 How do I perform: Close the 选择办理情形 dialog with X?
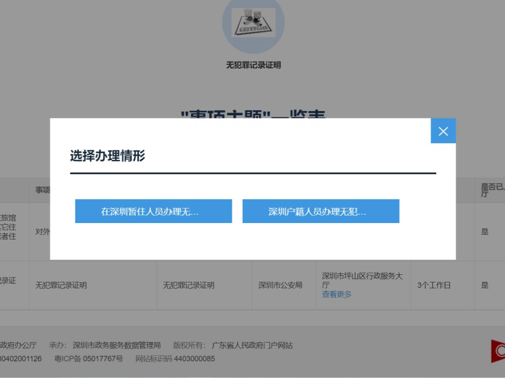443,131
